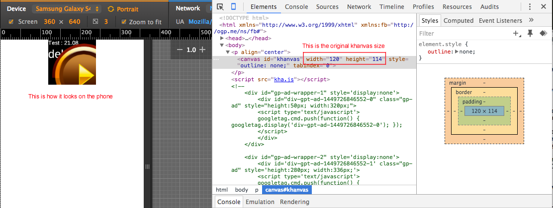553x208 pixels.
Task: Click the canvas preview in device viewport
Action: tap(72, 62)
